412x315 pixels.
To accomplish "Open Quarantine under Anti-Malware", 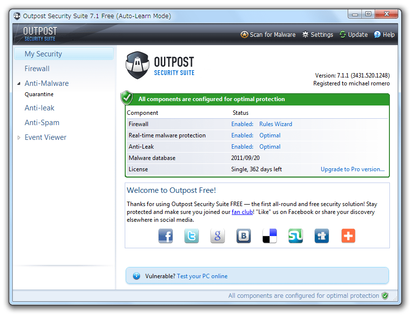I will pos(39,94).
